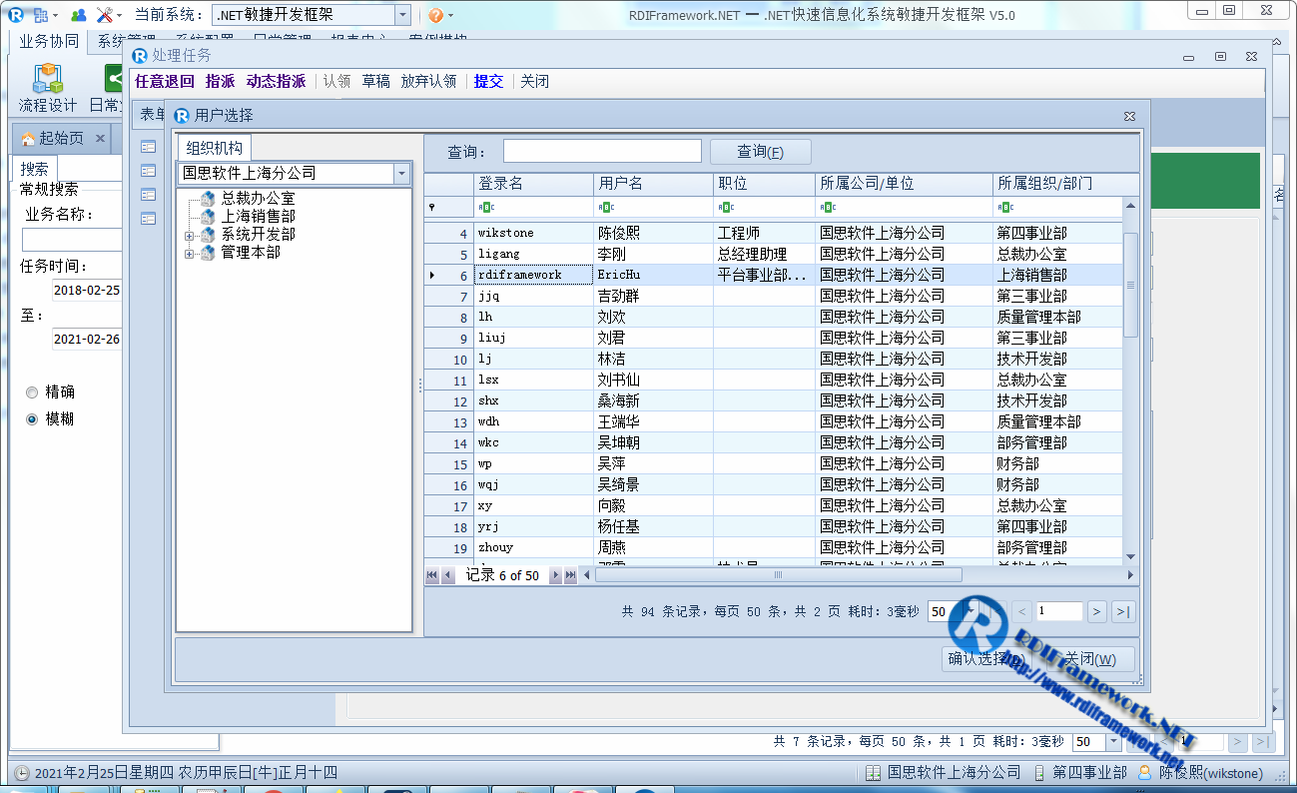Select the 模糊 fuzzy-match radio button
The image size is (1297, 793).
click(32, 419)
